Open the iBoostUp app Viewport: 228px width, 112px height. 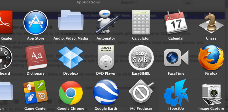176,92
